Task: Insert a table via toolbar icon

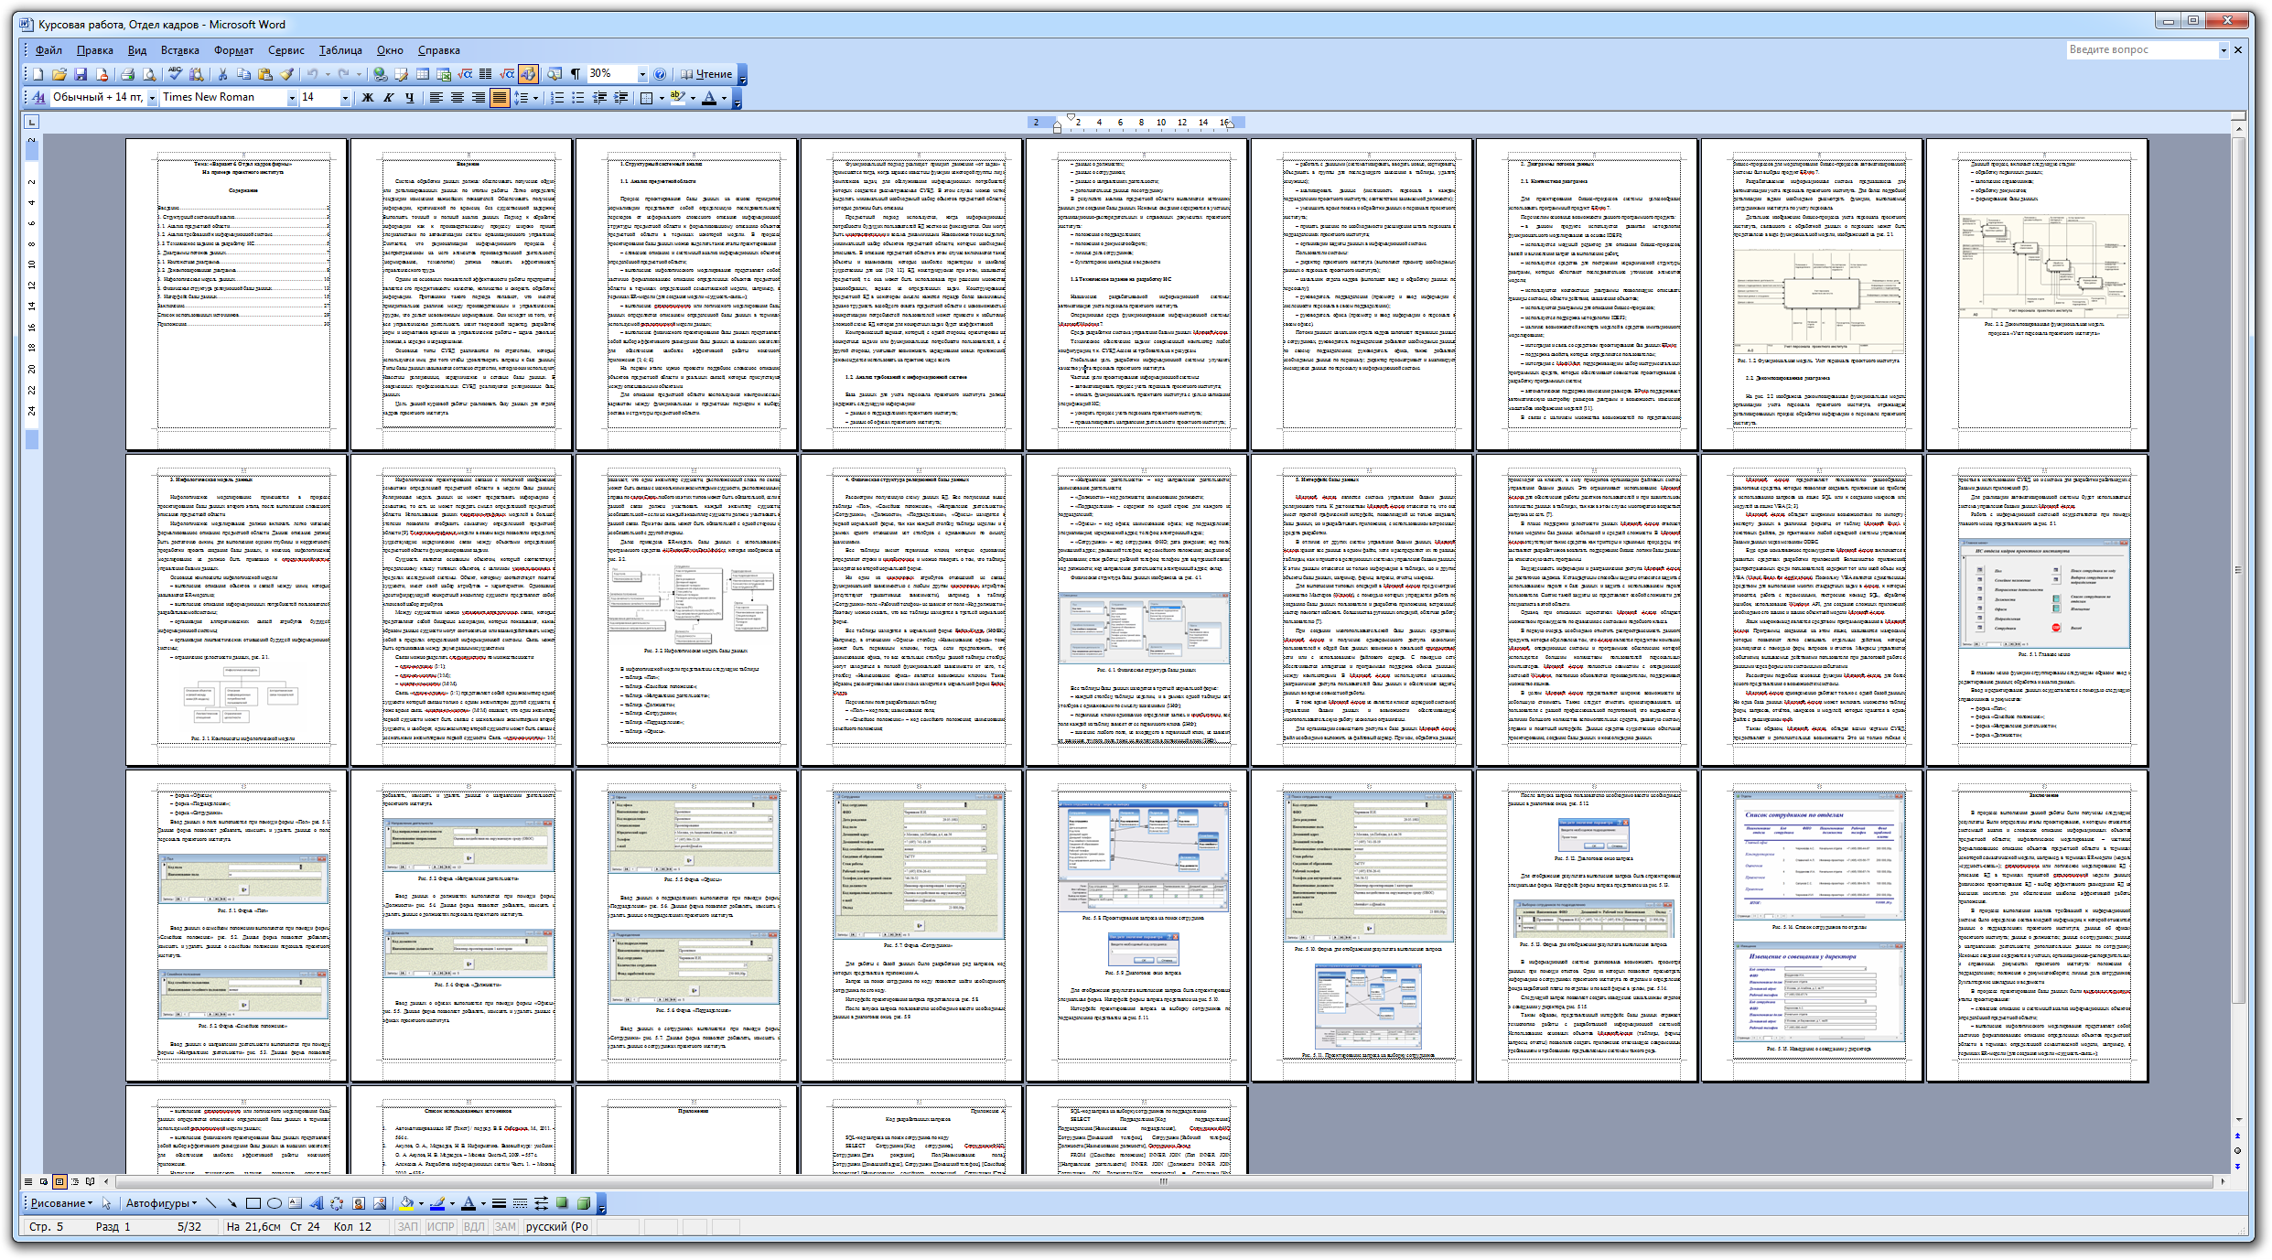Action: tap(423, 74)
